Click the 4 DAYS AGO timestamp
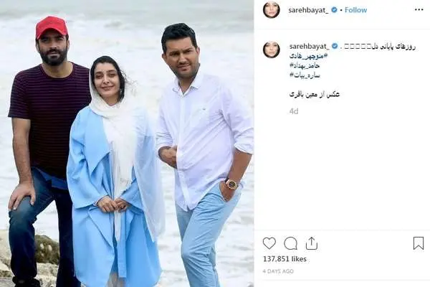Screen dimensions: 430x287 (x=278, y=271)
